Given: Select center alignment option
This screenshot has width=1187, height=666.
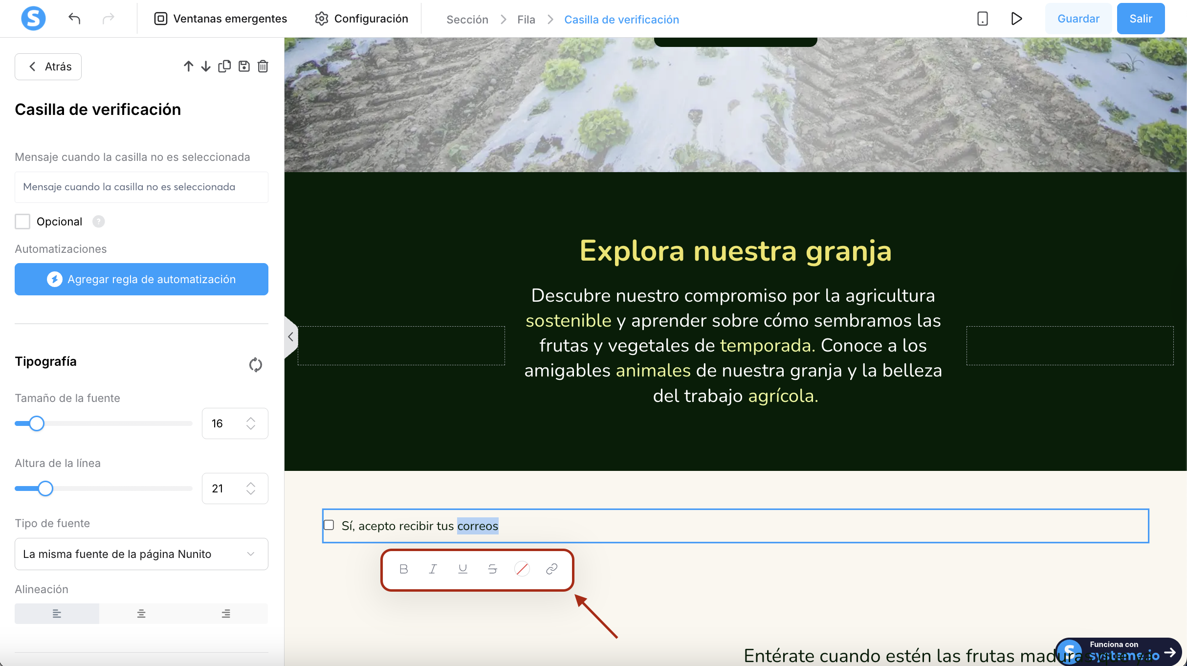Looking at the screenshot, I should coord(141,613).
